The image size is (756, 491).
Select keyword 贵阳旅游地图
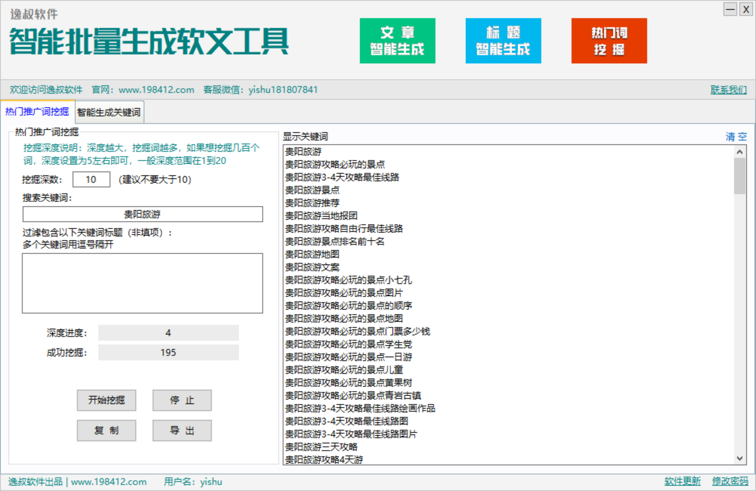(x=312, y=254)
